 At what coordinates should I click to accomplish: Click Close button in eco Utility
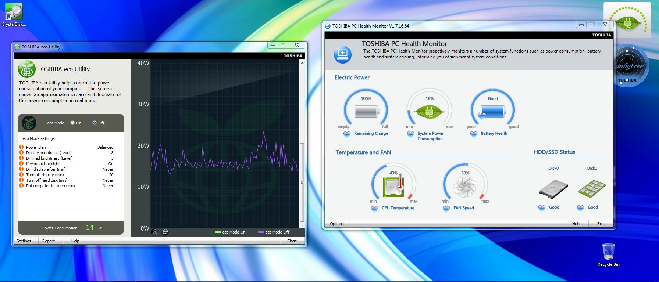pyautogui.click(x=292, y=241)
